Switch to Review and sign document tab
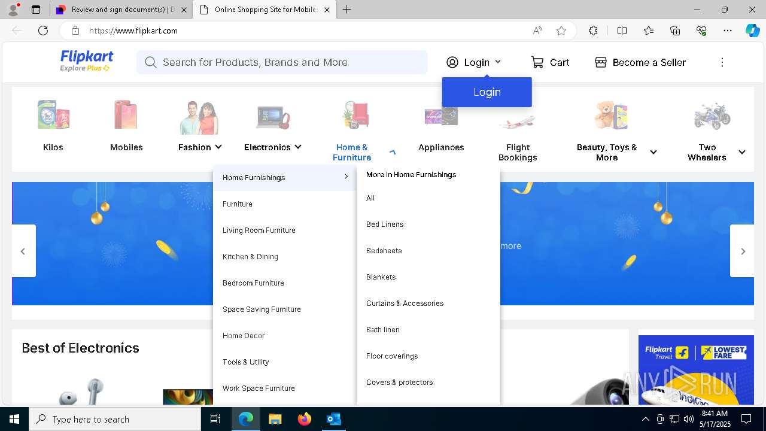This screenshot has height=431, width=766. coord(121,10)
